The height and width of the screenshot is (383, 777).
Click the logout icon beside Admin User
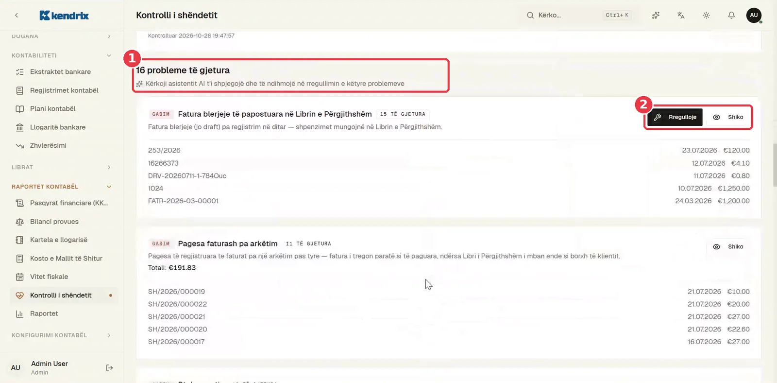tap(109, 368)
